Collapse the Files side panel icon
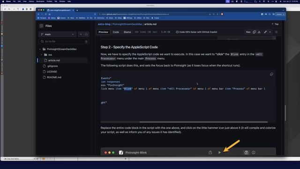The image size is (300, 169). click(x=41, y=26)
